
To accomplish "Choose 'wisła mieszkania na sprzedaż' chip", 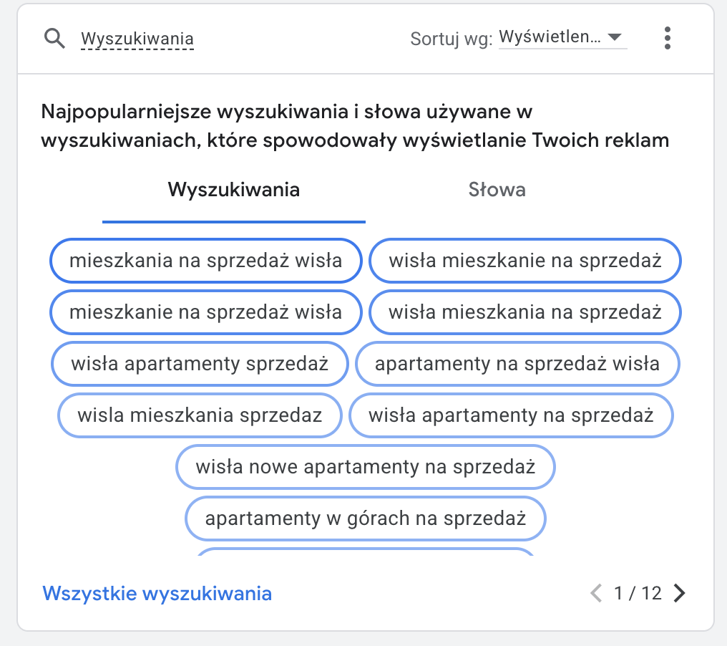I will 524,312.
